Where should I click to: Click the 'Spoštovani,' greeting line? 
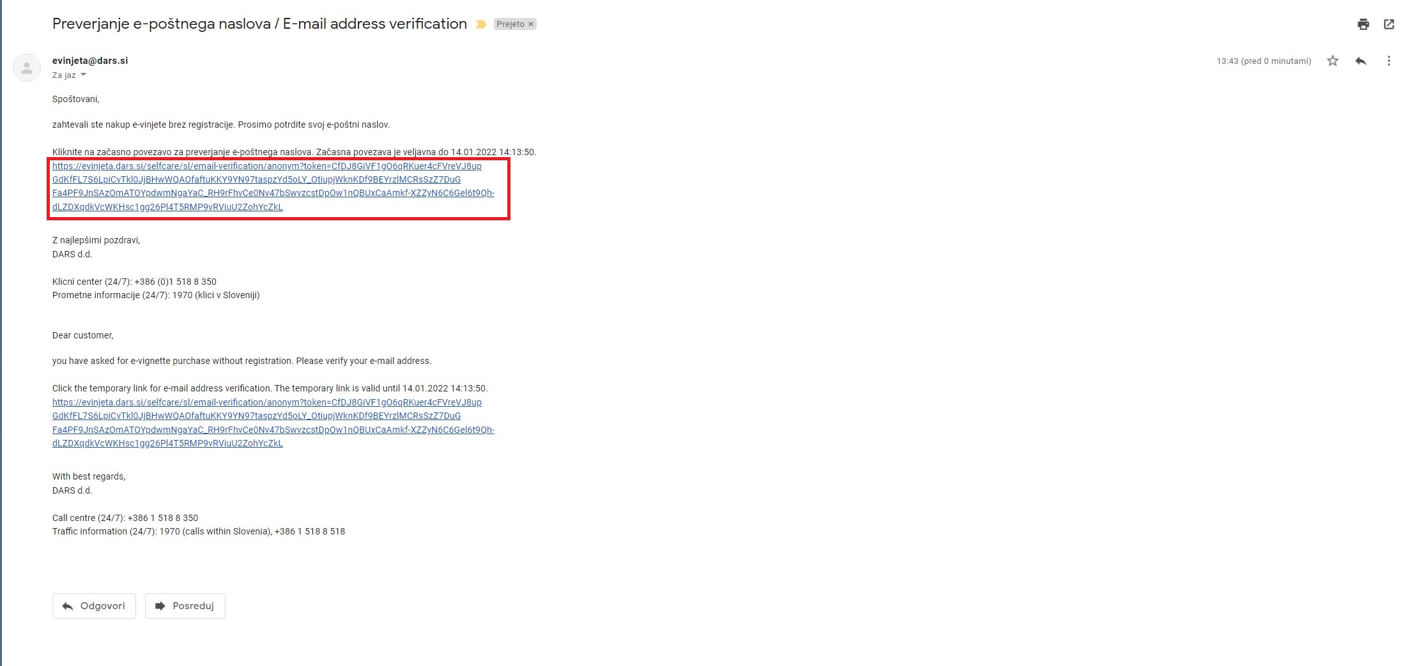(x=75, y=99)
